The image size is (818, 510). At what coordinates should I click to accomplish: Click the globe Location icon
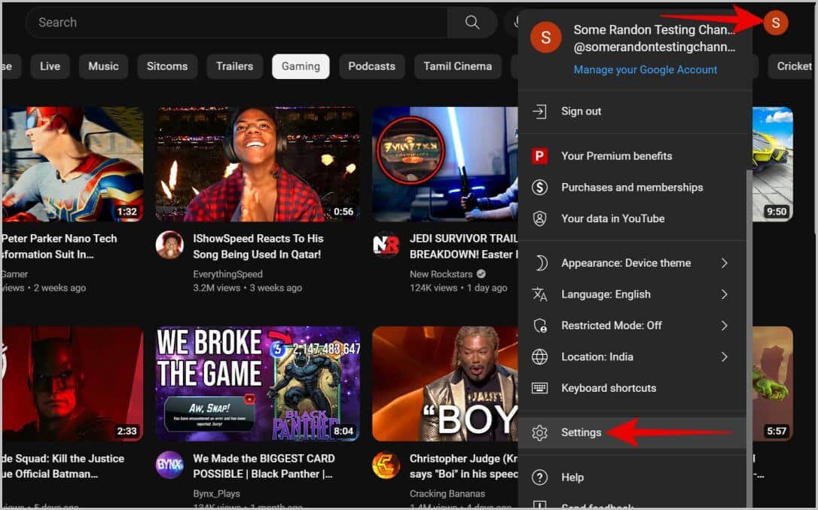click(x=539, y=357)
